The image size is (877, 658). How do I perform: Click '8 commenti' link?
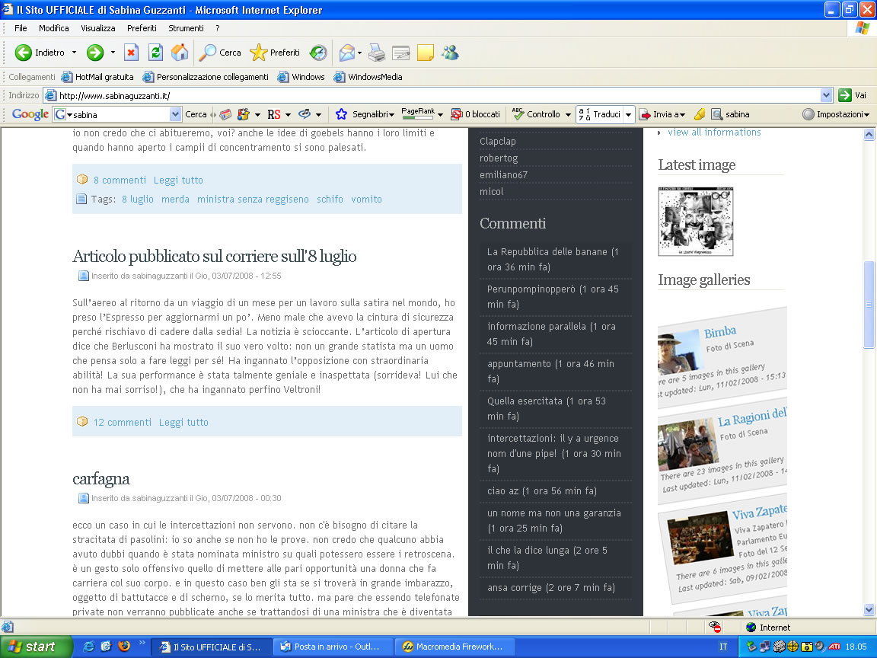(120, 180)
